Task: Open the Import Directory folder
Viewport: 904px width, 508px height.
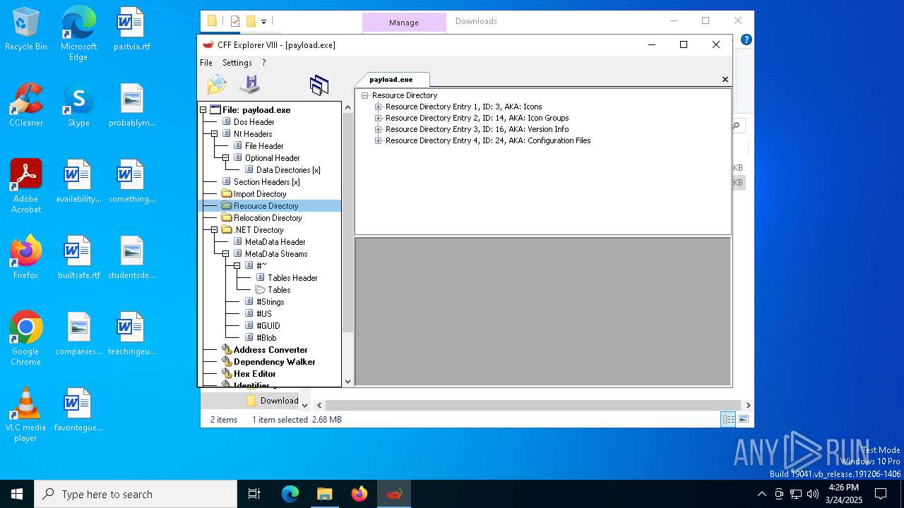Action: tap(260, 194)
